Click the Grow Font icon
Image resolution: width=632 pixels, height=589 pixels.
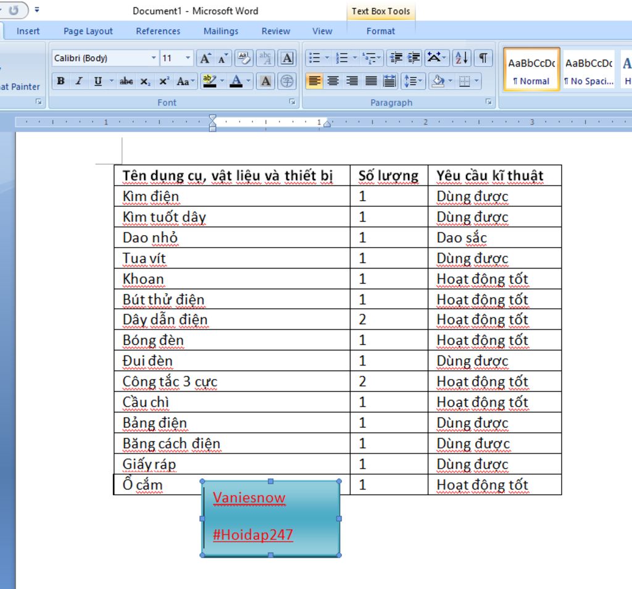click(x=205, y=58)
